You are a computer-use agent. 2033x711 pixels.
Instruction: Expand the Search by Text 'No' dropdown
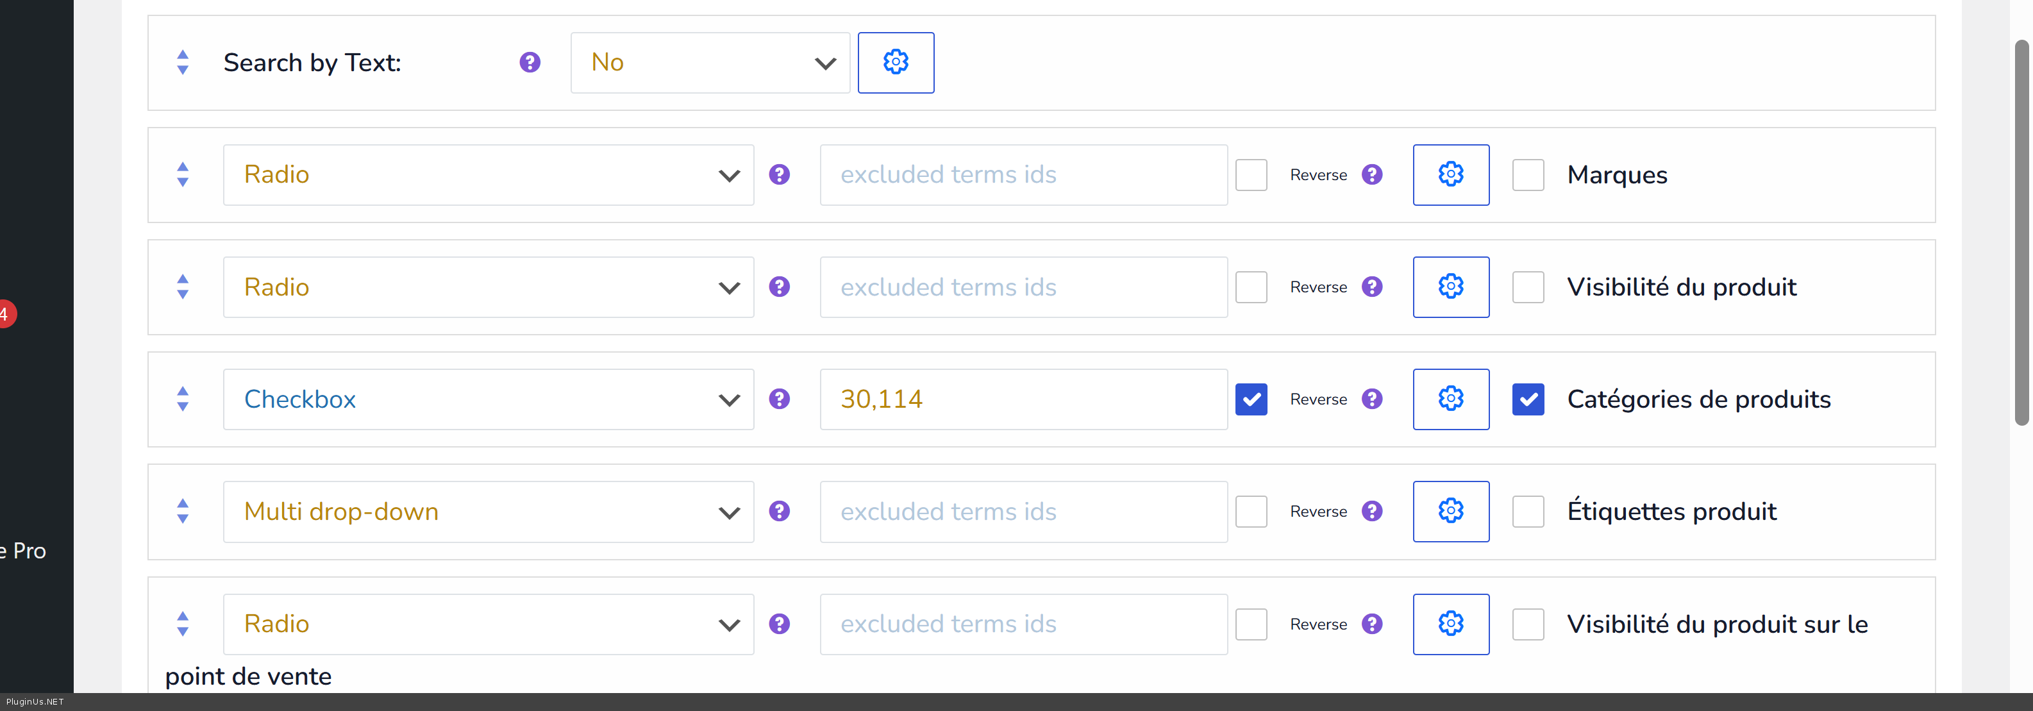(710, 62)
